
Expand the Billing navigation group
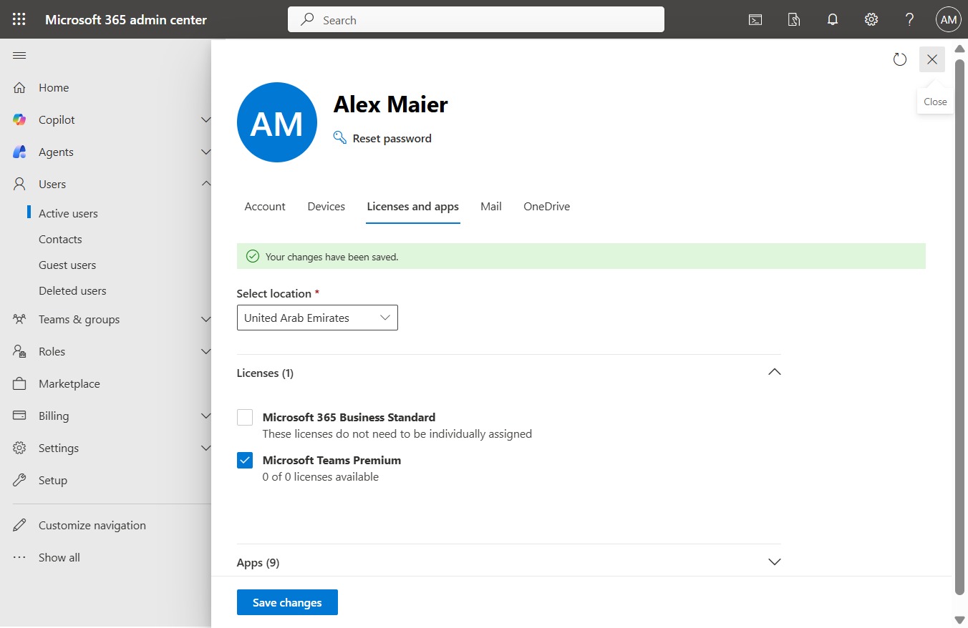(205, 416)
